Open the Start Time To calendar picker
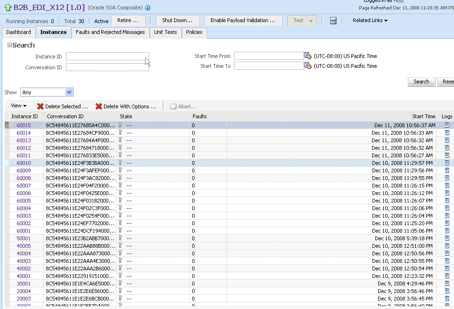 click(x=308, y=65)
